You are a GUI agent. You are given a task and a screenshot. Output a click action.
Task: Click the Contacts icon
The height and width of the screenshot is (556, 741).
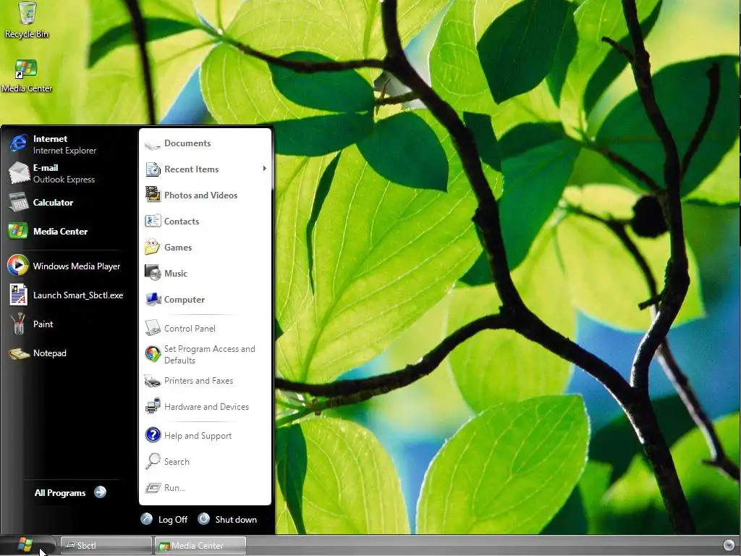153,222
